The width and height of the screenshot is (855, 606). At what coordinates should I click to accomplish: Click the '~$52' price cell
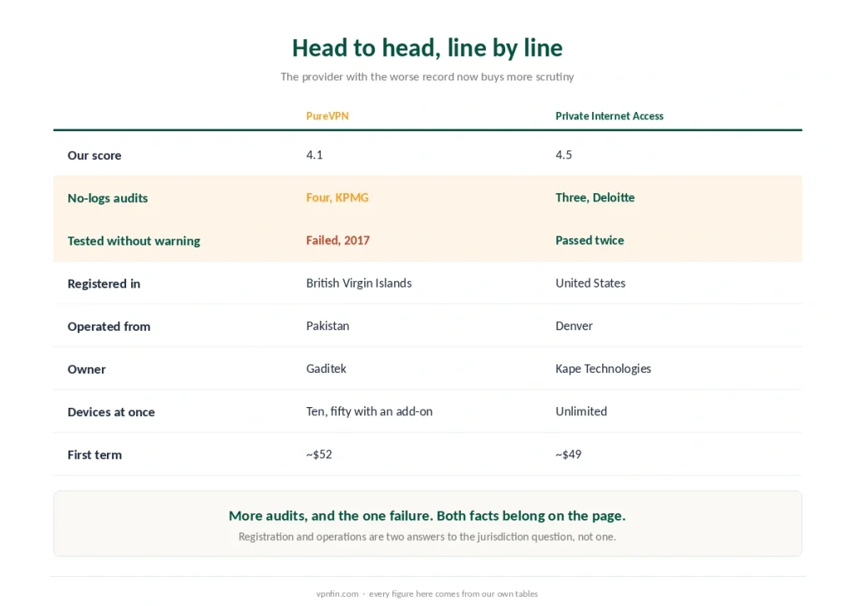319,454
